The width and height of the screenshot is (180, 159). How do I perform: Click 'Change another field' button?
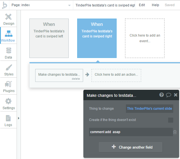[x=130, y=147]
